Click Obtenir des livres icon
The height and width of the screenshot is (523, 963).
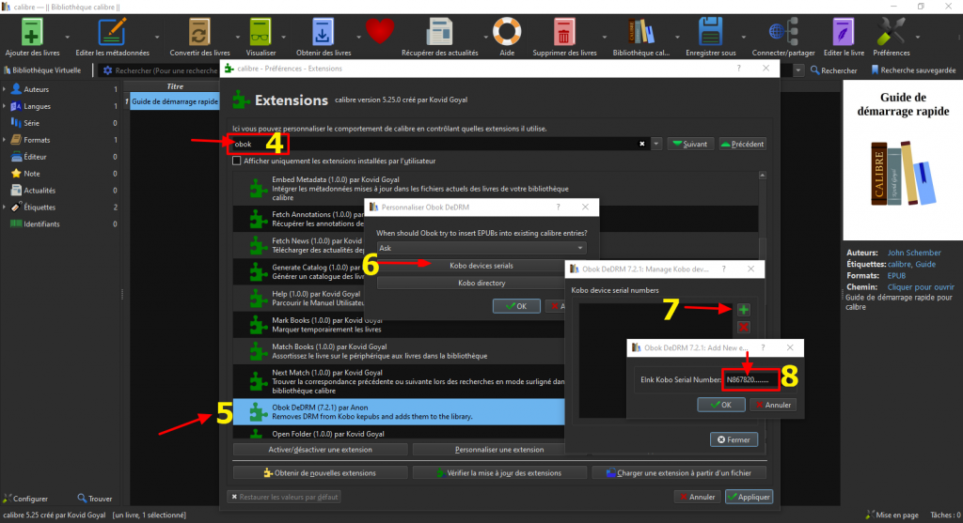tap(323, 32)
